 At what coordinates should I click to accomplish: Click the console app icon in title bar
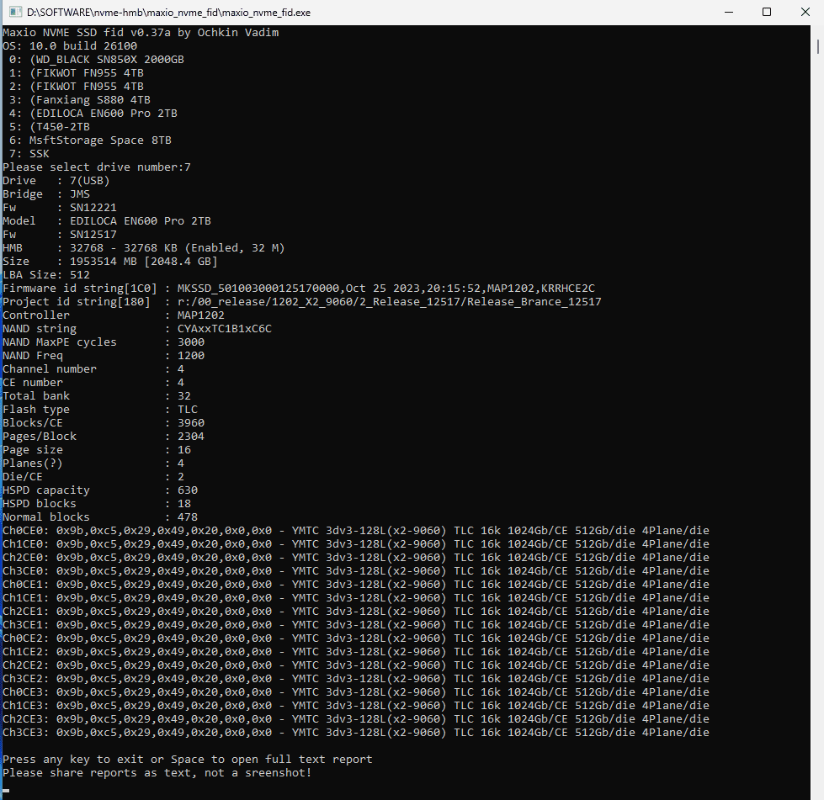(x=16, y=12)
